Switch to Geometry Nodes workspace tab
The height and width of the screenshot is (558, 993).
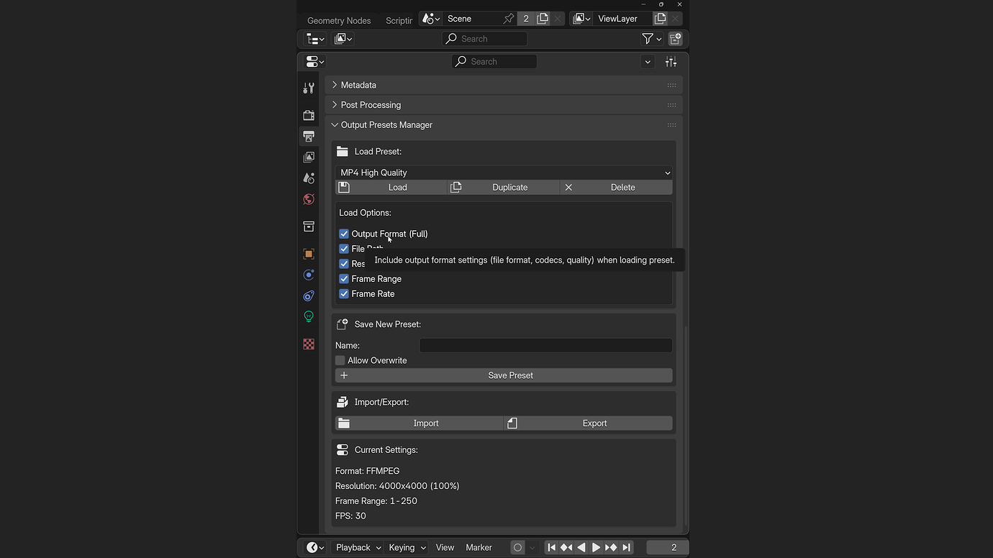pyautogui.click(x=339, y=21)
